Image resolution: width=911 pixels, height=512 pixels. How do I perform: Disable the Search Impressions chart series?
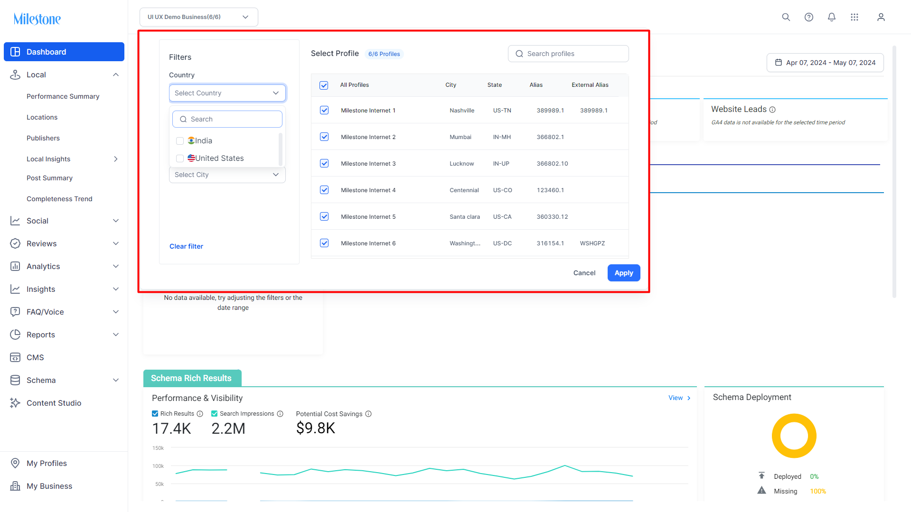(214, 414)
